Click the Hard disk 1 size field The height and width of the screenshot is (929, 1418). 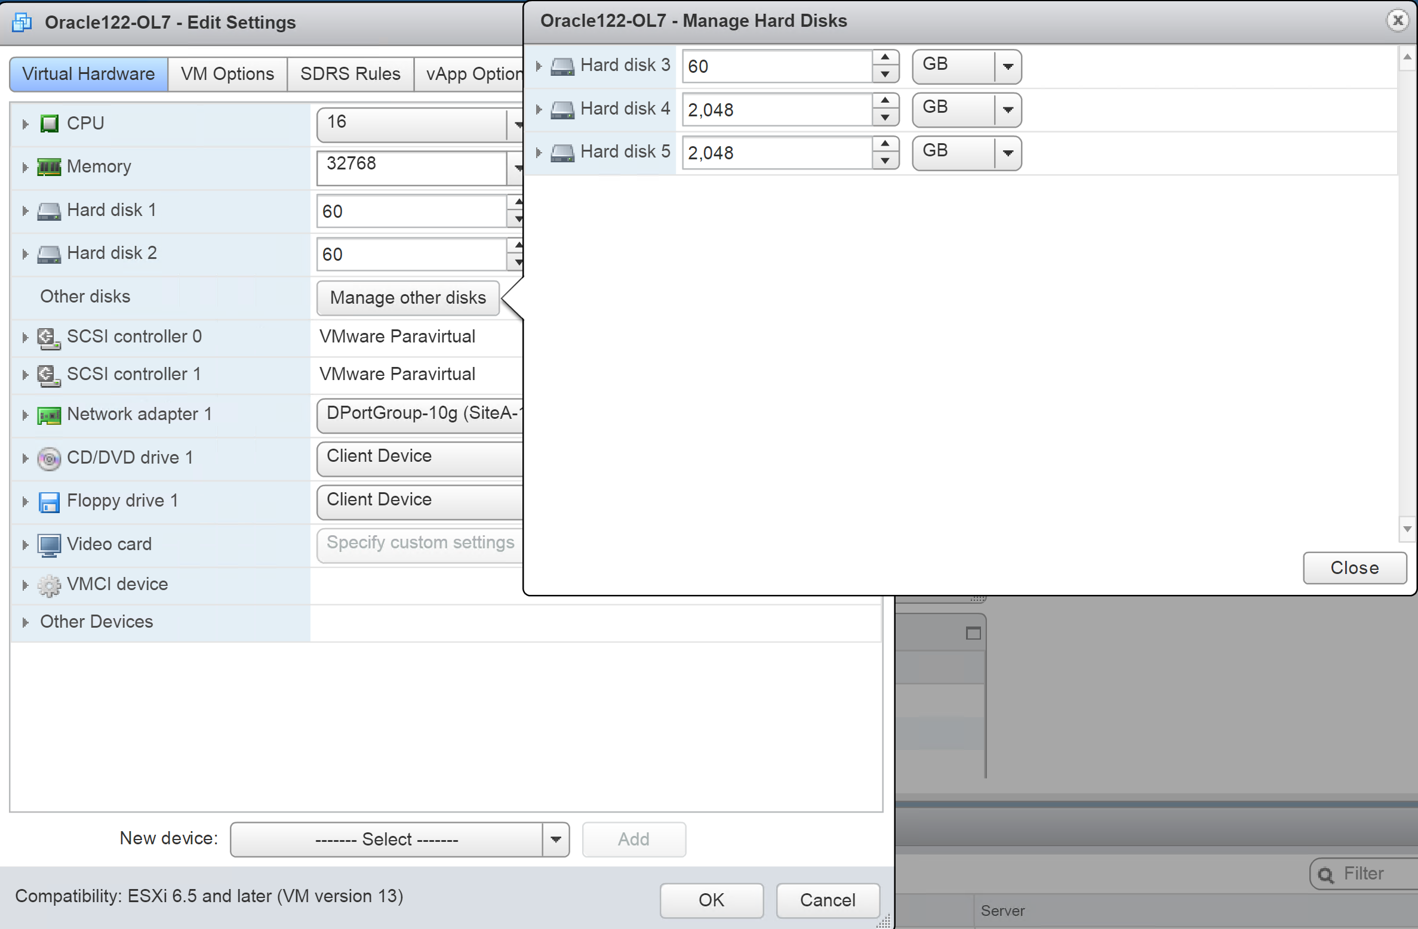click(x=411, y=211)
